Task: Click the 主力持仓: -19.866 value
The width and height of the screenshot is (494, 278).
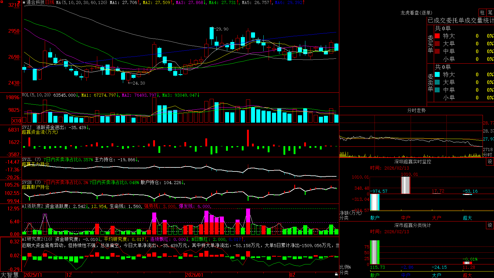Action: click(x=115, y=160)
